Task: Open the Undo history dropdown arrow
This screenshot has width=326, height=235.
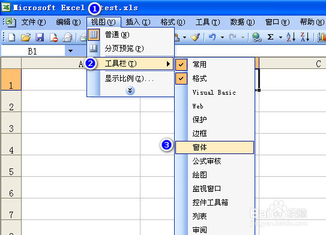Action: [x=222, y=38]
